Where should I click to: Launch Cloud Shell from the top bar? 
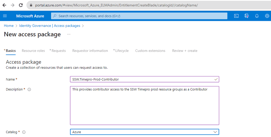tap(236, 16)
